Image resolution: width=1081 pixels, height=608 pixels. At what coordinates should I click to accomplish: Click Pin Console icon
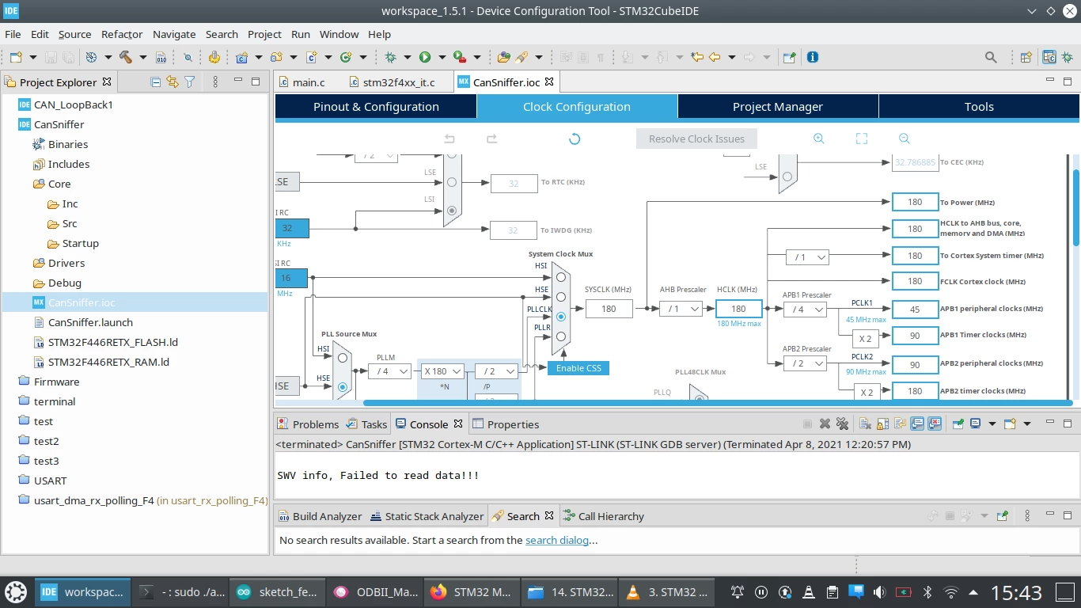[x=958, y=424]
